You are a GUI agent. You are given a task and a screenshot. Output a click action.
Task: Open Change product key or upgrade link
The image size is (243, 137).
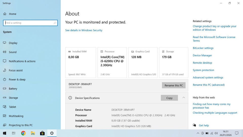click(214, 28)
